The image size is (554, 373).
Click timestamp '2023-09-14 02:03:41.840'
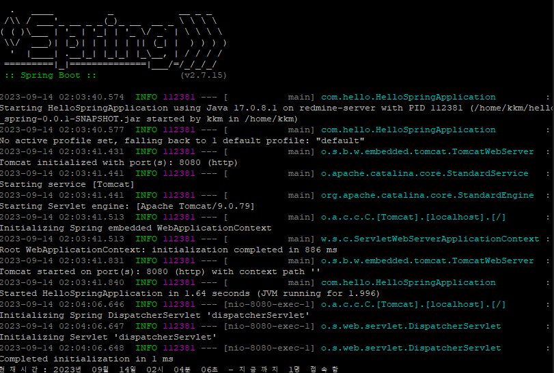[x=62, y=282]
